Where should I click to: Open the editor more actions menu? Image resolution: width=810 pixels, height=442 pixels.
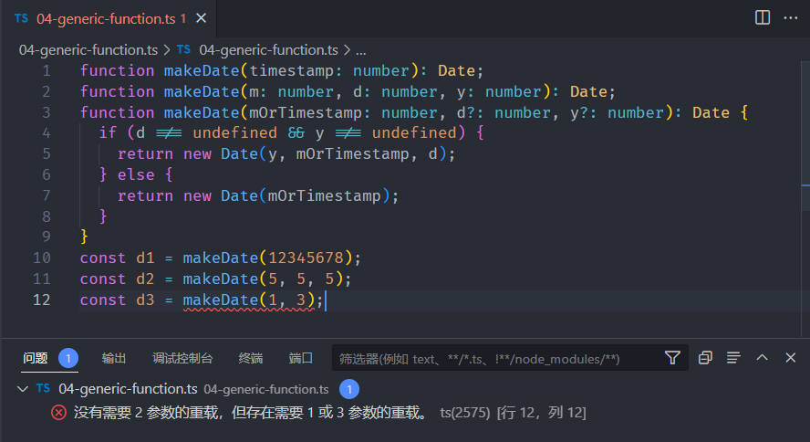pos(790,17)
